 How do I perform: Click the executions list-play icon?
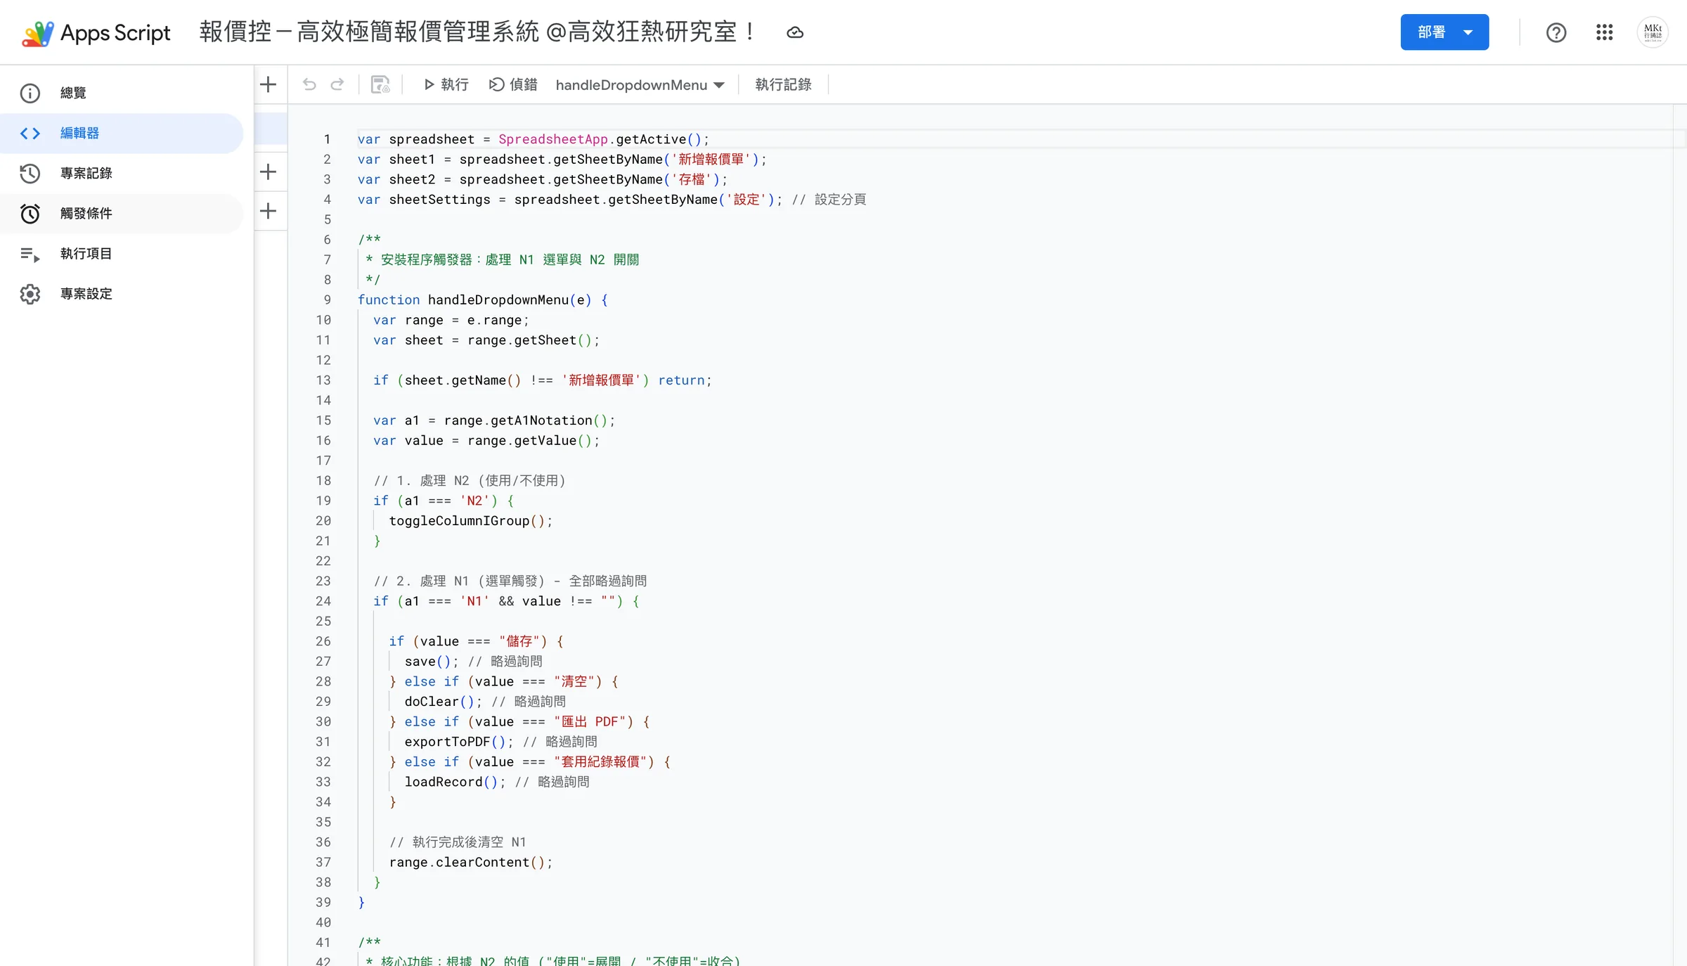click(x=30, y=254)
